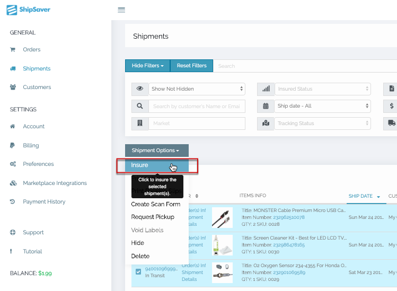
Task: Select Create Scan Form menu item
Action: coord(156,204)
